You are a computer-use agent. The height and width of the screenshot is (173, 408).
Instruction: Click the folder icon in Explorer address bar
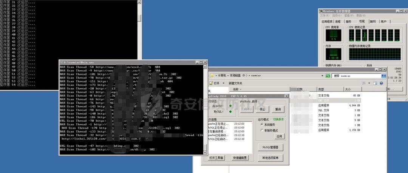(212, 76)
